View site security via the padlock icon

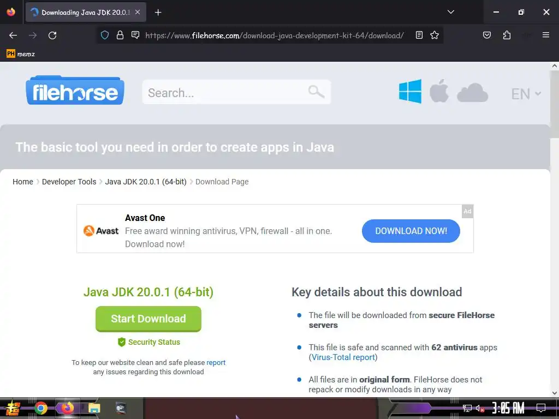pos(120,35)
